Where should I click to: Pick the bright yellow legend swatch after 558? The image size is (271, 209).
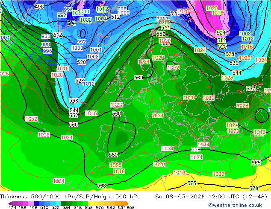91,203
